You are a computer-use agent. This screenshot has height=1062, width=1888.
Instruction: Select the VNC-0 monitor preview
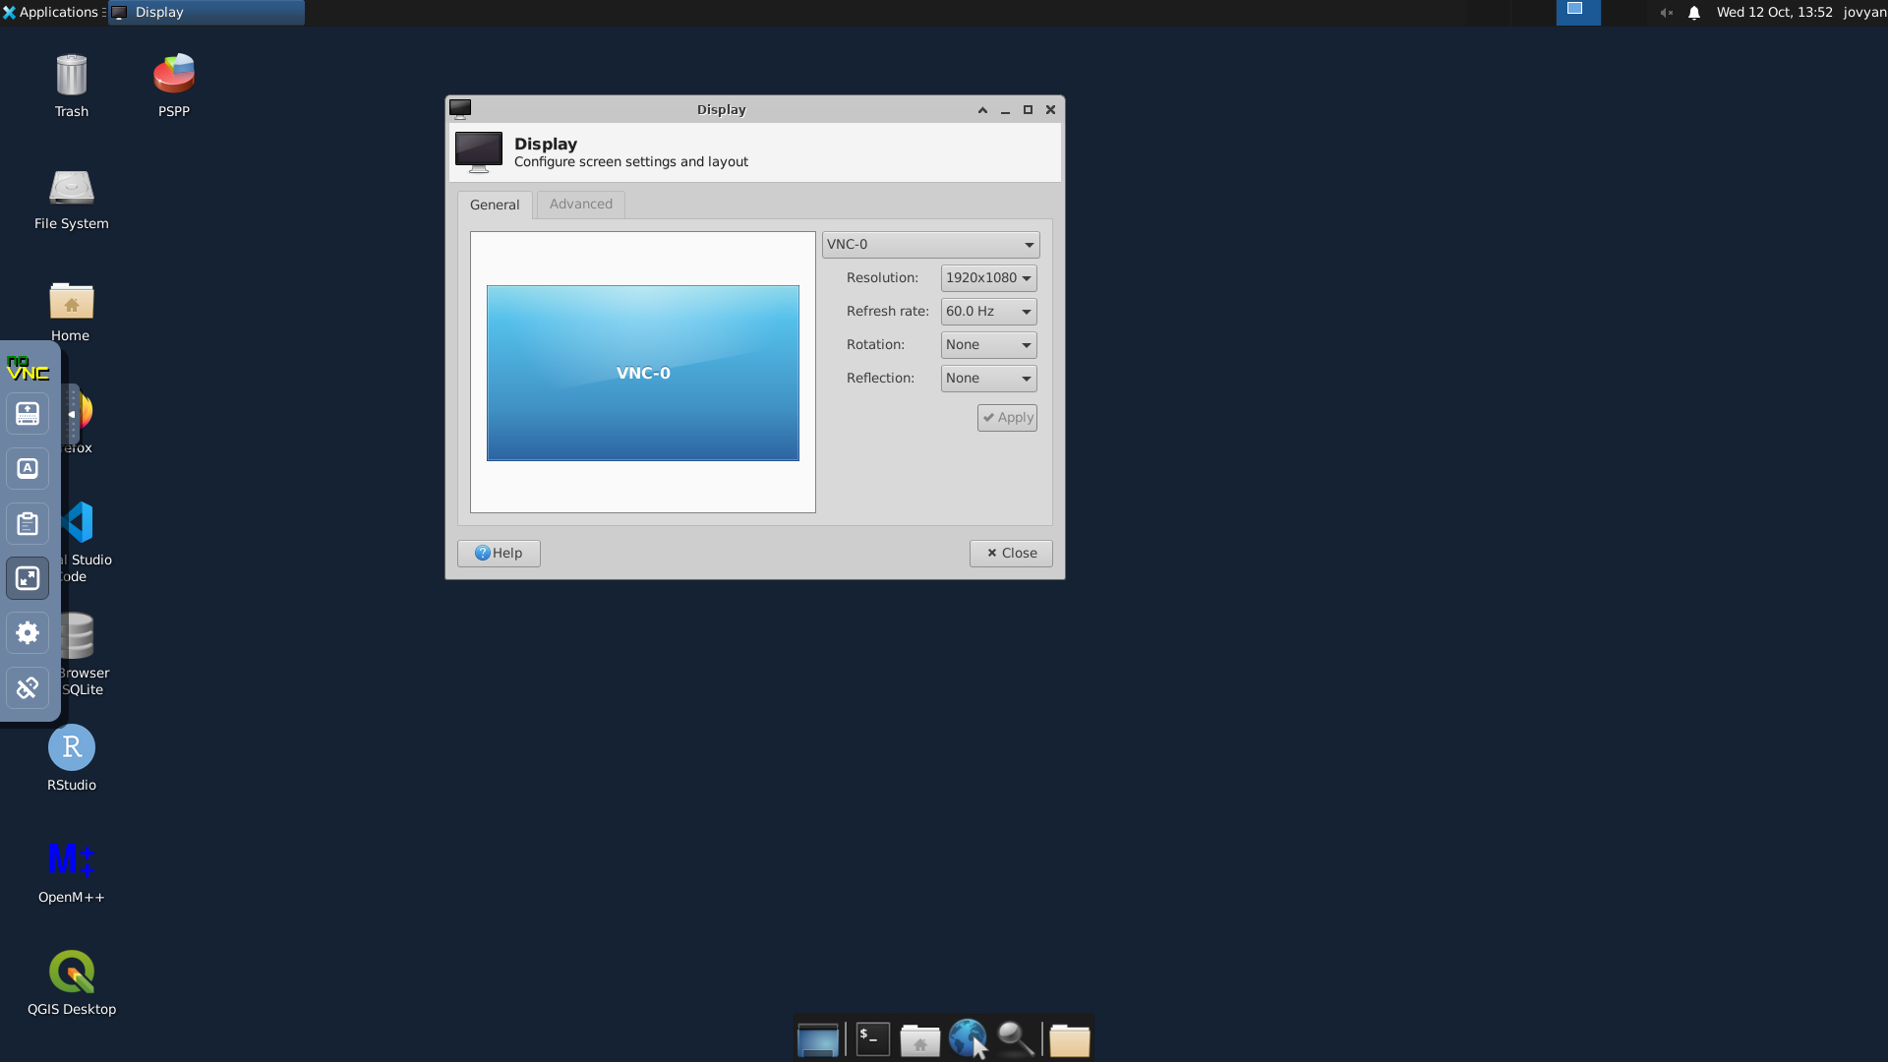(x=642, y=374)
